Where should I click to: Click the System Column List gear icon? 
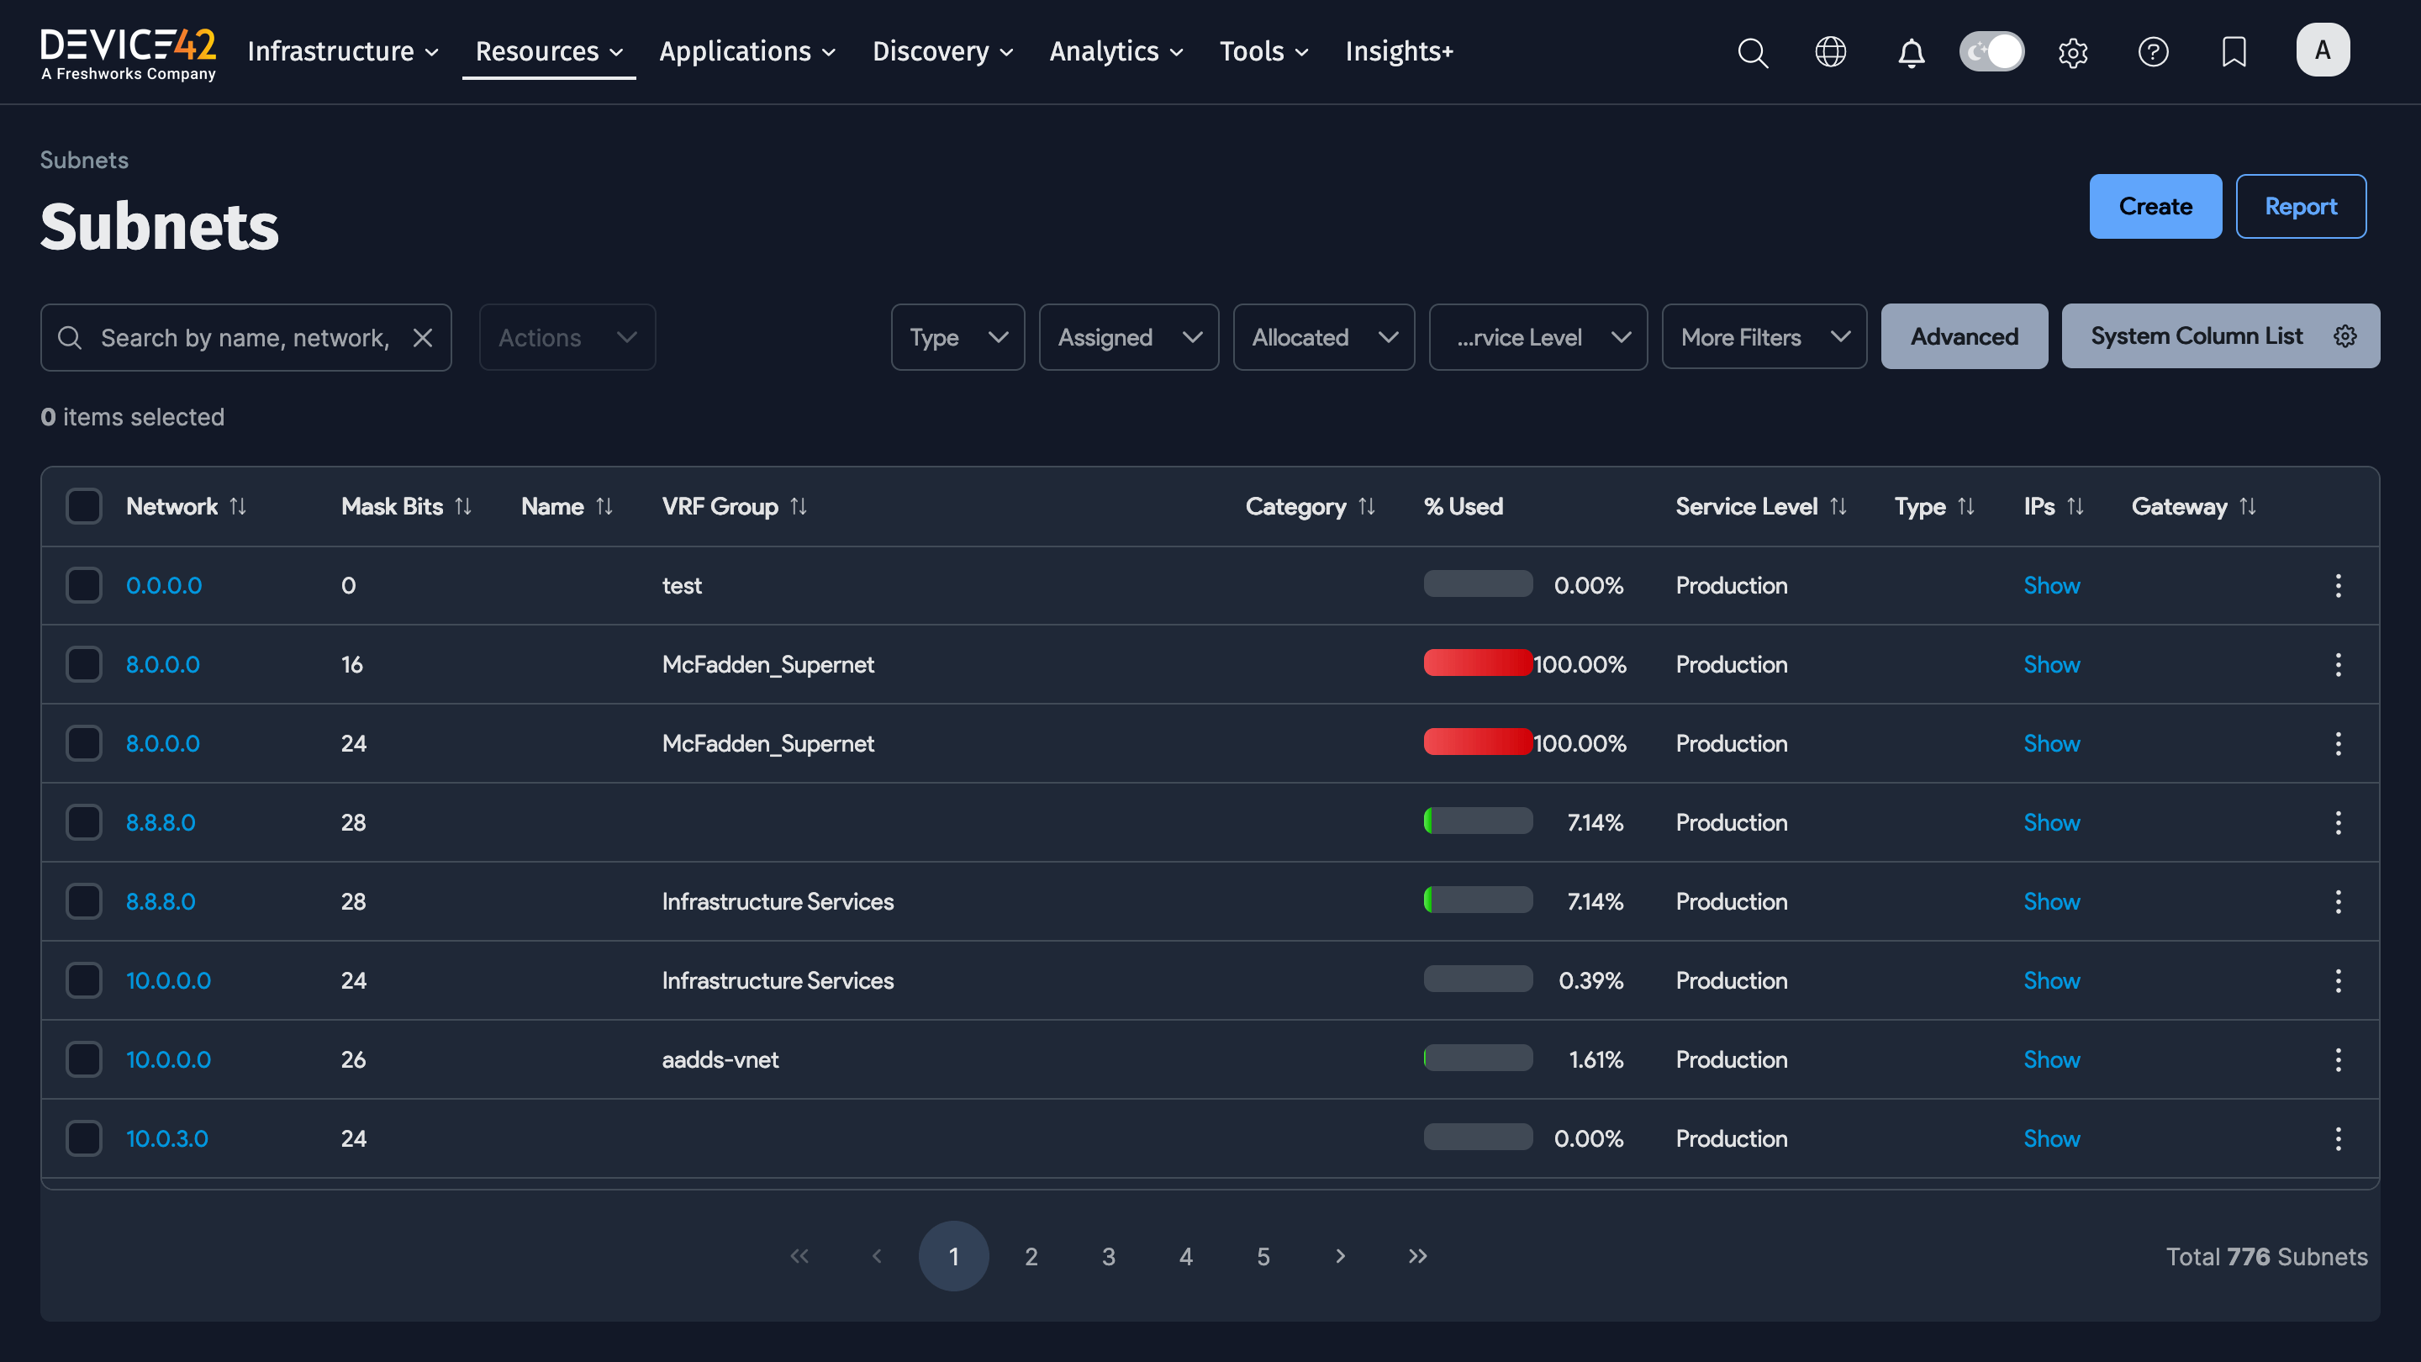tap(2346, 335)
